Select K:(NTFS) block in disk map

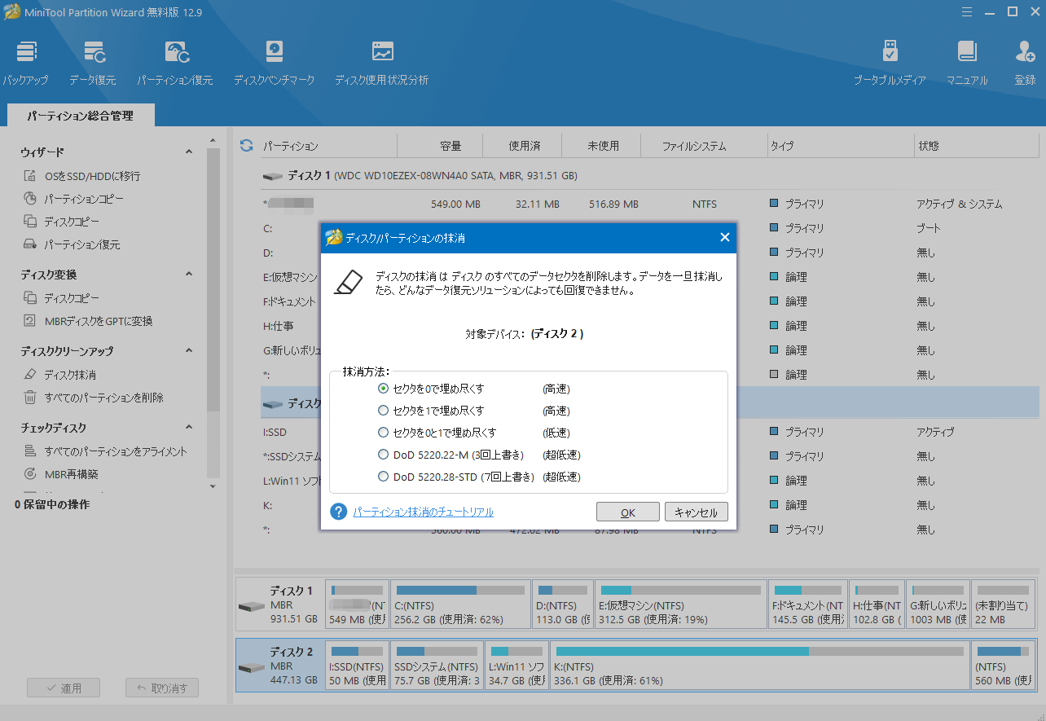coord(759,664)
